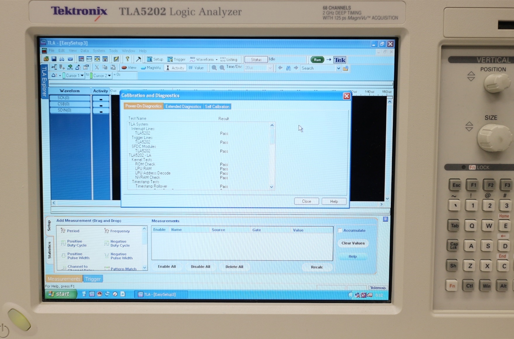Screen dimensions: 514x339
Task: Close the Calibration and Diagnostics dialog via Close button
Action: tap(306, 201)
